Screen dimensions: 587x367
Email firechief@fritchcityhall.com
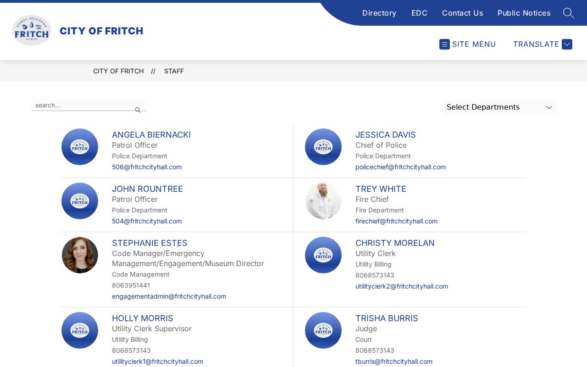click(x=396, y=221)
